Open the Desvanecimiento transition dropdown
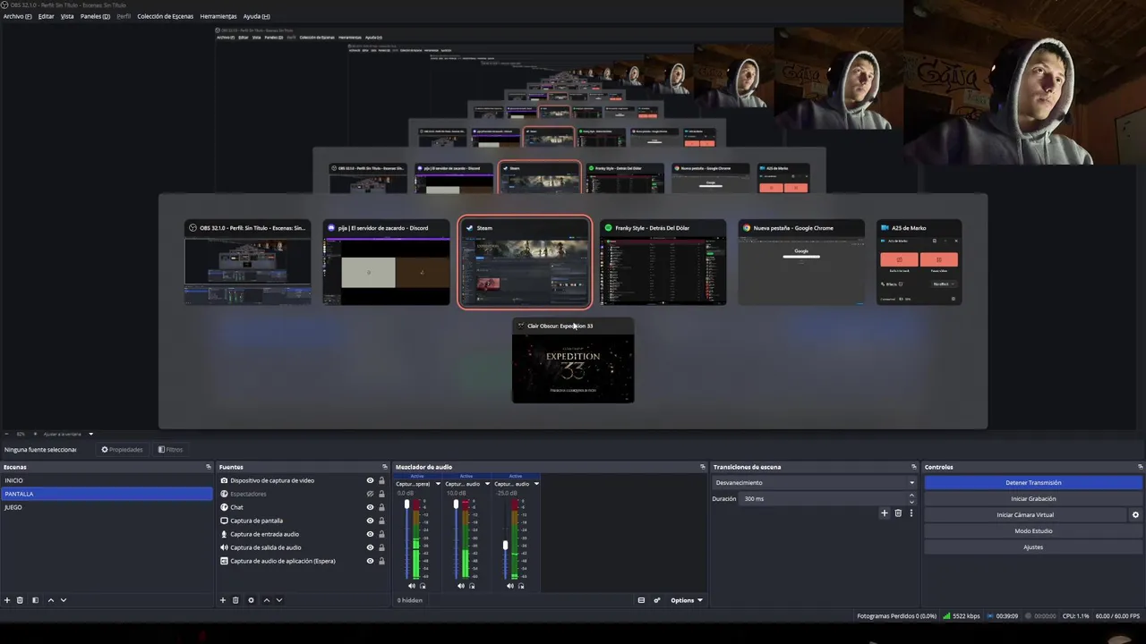The image size is (1146, 644). (x=815, y=483)
